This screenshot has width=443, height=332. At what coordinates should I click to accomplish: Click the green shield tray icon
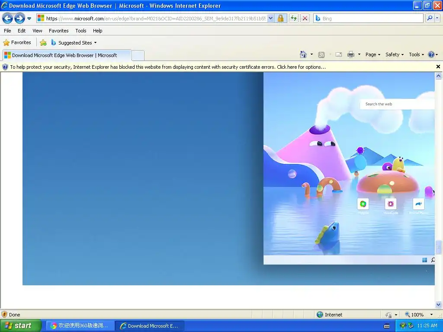coord(403,326)
